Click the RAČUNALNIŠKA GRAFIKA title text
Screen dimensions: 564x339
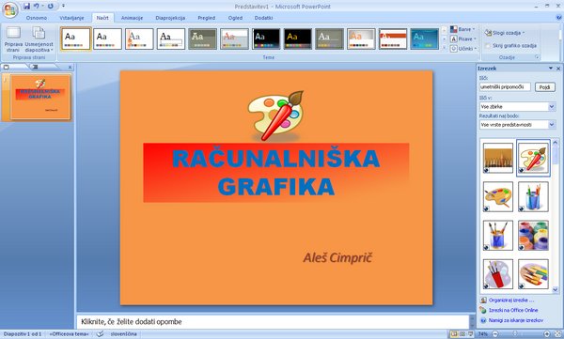(x=275, y=172)
